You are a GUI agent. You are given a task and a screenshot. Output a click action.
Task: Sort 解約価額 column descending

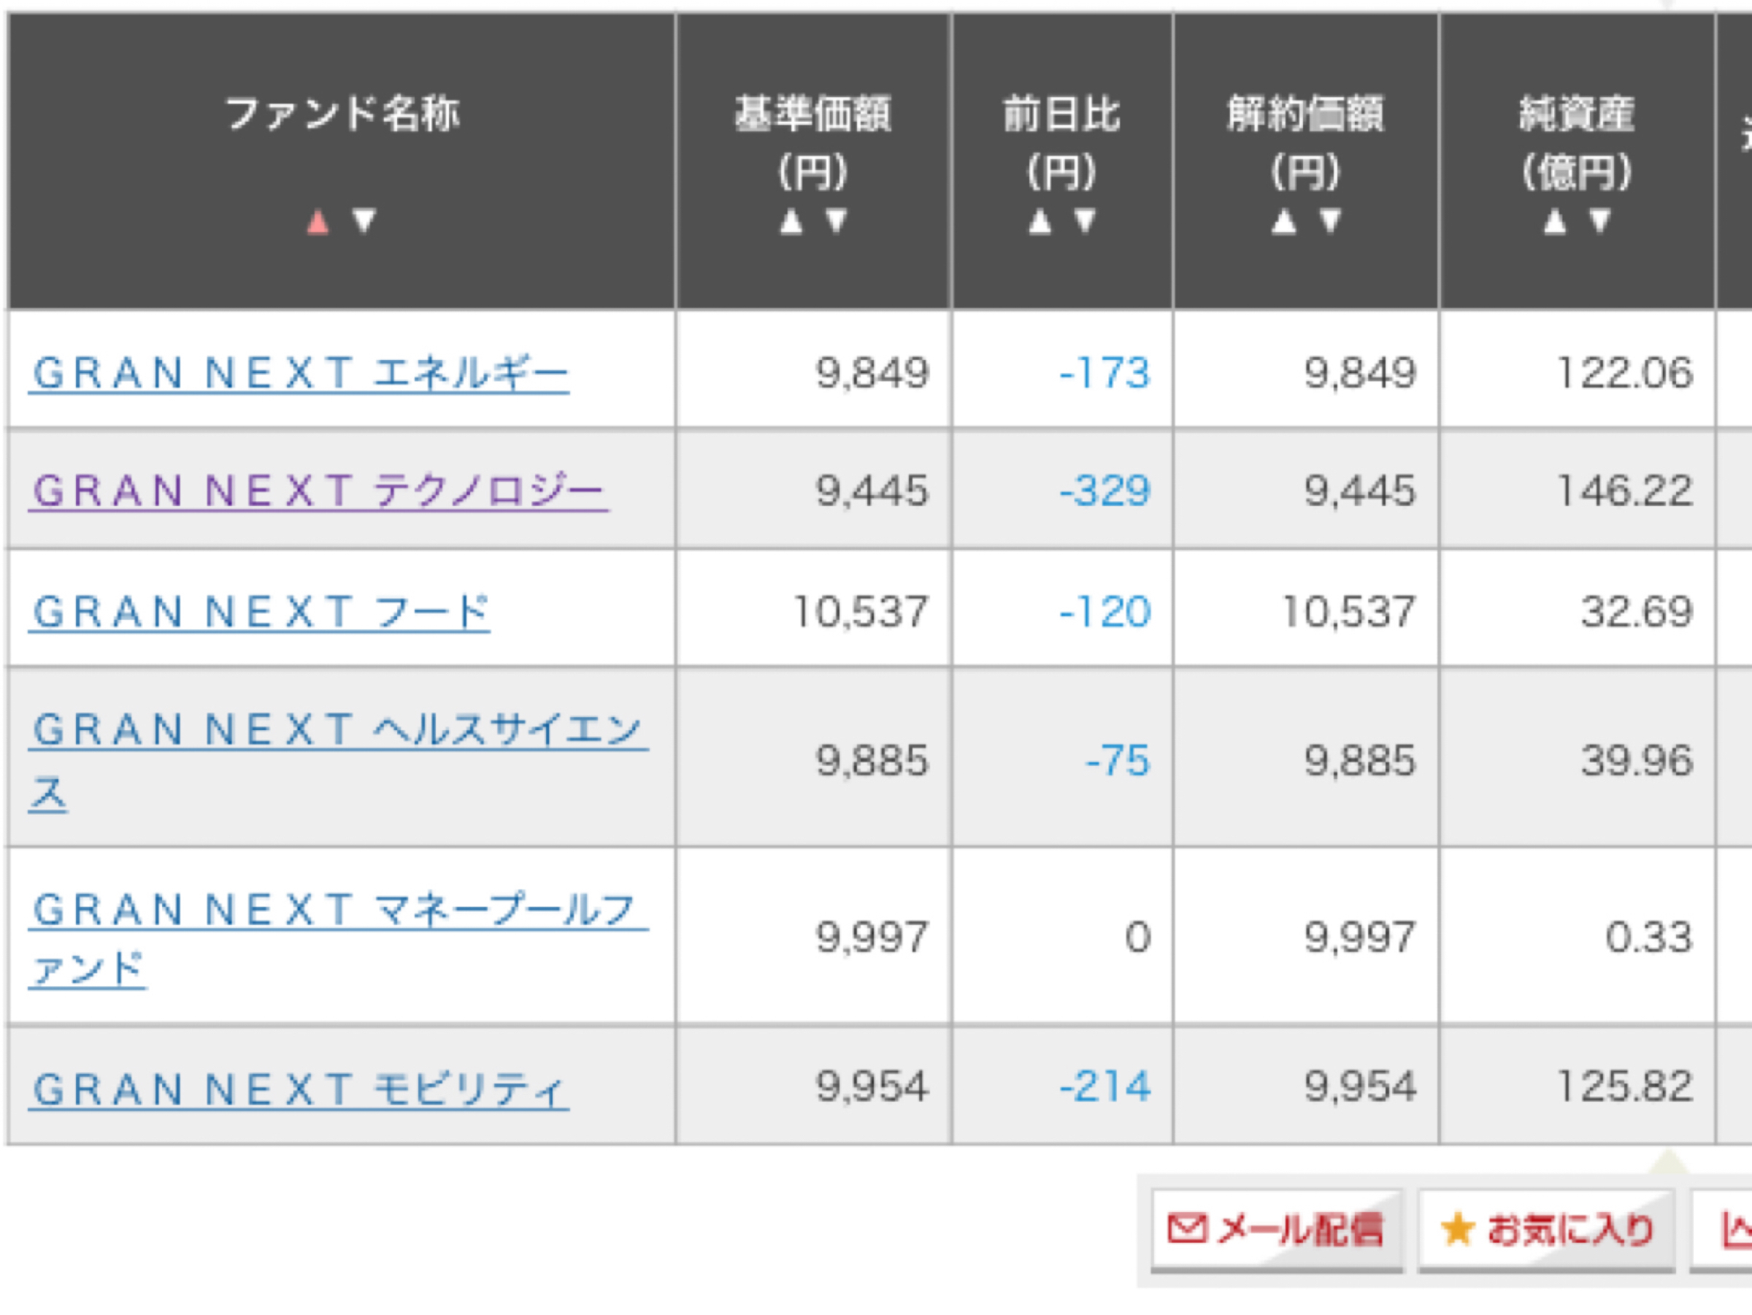point(1330,220)
